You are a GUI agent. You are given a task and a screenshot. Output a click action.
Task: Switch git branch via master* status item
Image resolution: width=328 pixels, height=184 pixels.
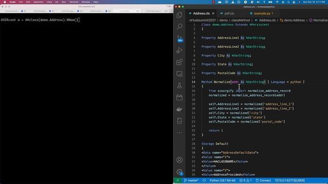(191, 180)
